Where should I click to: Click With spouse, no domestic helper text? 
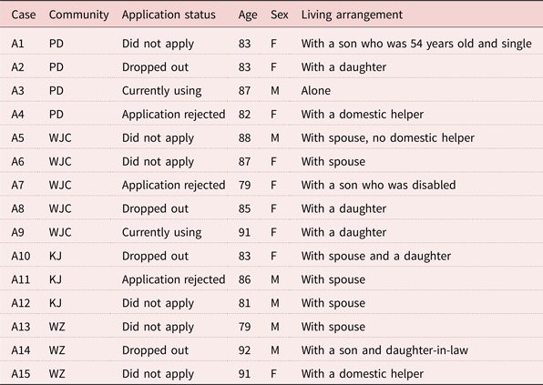[x=387, y=137]
